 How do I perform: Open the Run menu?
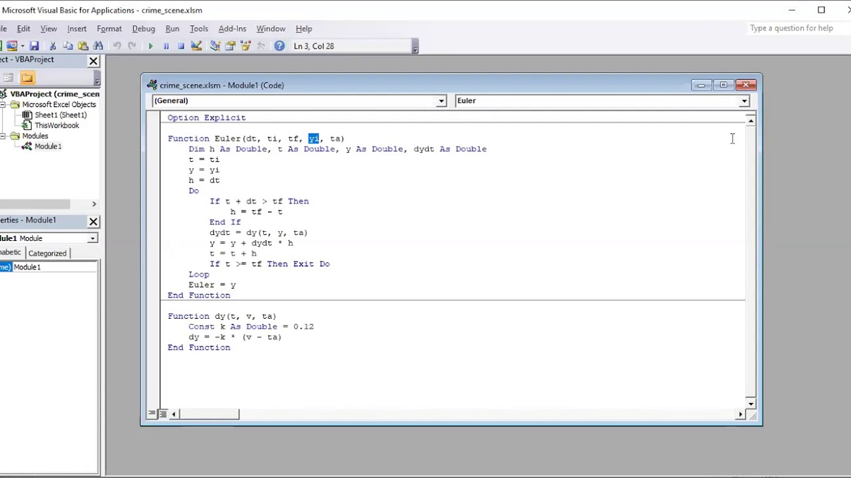point(172,29)
